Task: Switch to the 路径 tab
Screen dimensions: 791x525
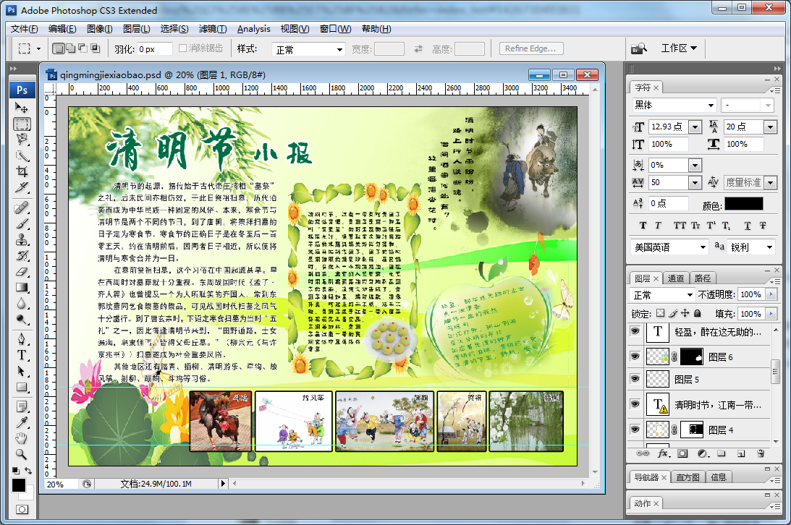Action: pyautogui.click(x=703, y=278)
